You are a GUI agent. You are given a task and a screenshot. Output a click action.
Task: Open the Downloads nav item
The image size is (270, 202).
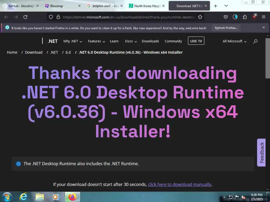[150, 41]
